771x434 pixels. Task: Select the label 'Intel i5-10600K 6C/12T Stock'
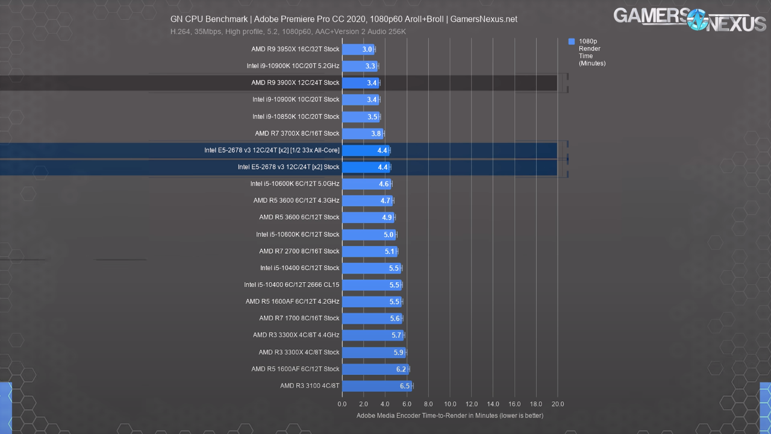298,234
